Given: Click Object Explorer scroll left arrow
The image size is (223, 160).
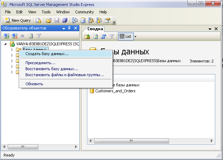Looking at the screenshot, I should pyautogui.click(x=4, y=147).
